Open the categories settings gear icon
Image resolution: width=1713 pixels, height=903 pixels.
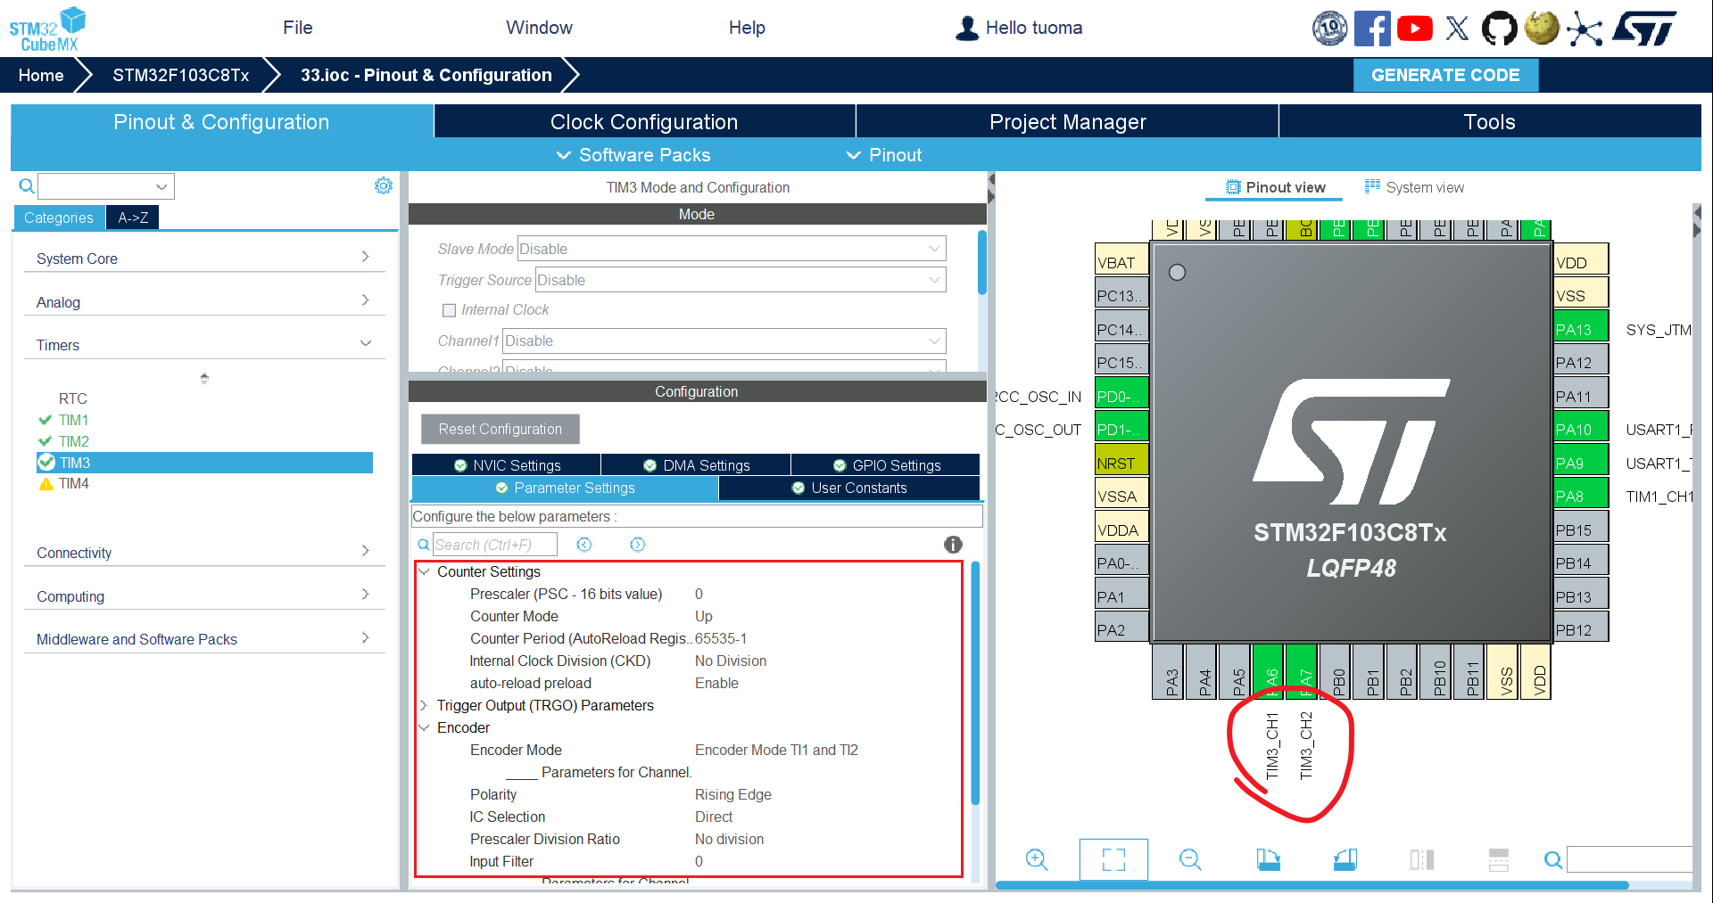[x=384, y=185]
